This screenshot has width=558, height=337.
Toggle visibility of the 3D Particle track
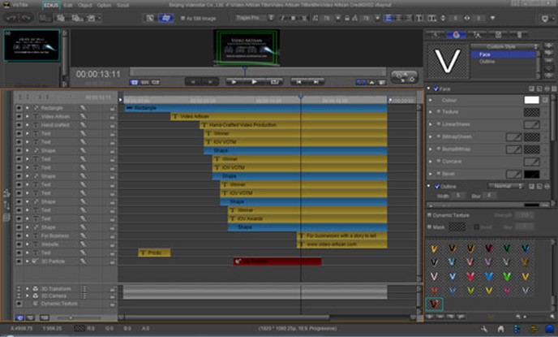pos(19,261)
